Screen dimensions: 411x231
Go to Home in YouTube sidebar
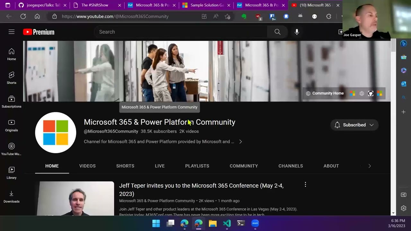tap(12, 54)
